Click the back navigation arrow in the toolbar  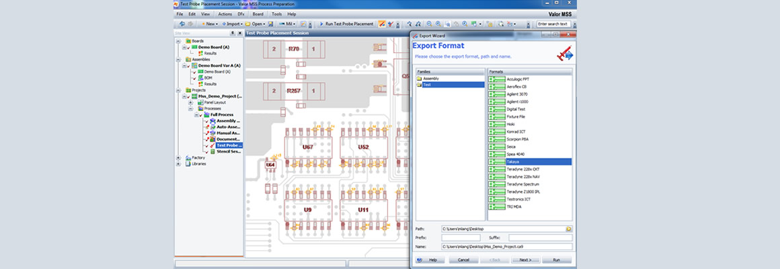pos(182,24)
